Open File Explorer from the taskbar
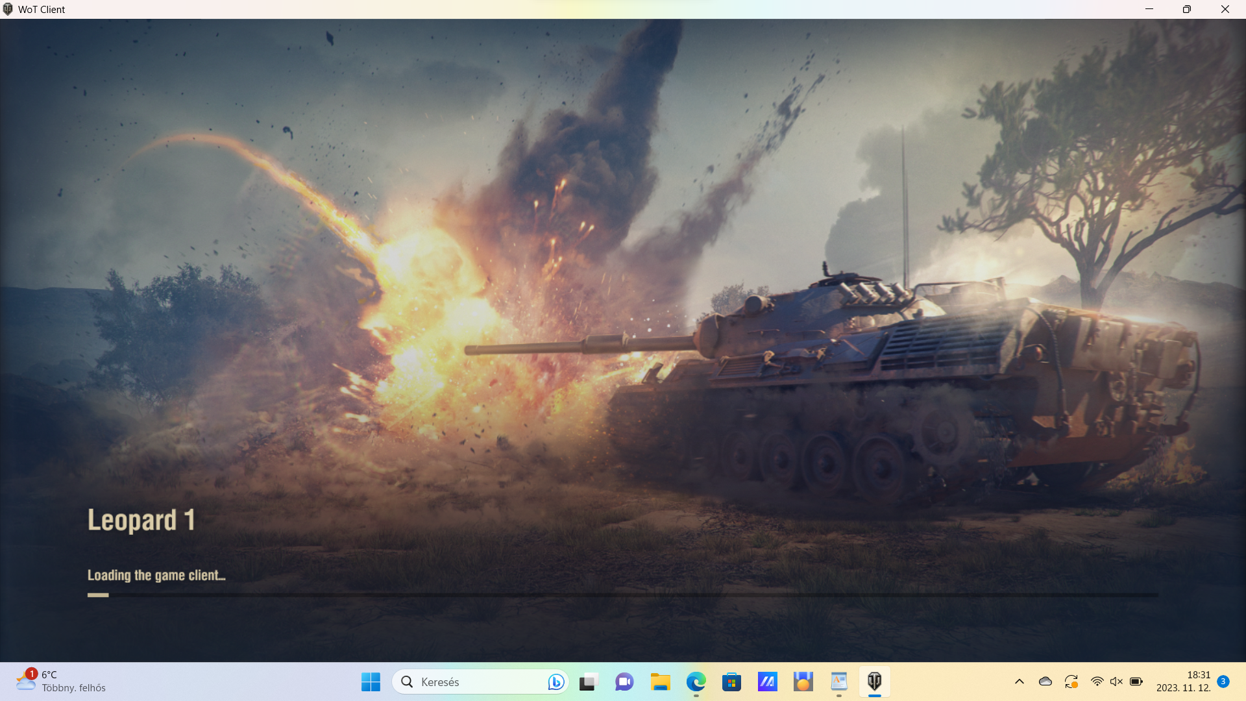The height and width of the screenshot is (701, 1246). (x=661, y=682)
